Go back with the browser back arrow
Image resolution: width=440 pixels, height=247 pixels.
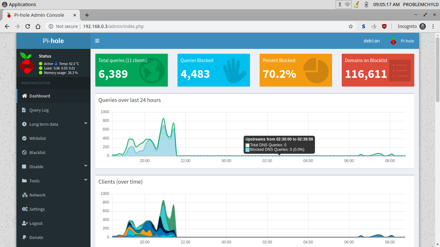coord(7,26)
